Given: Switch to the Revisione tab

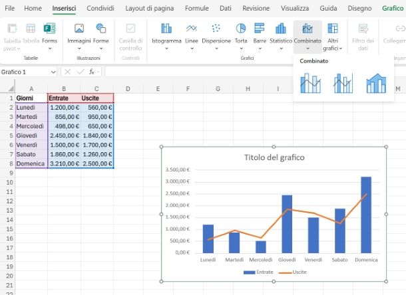Looking at the screenshot, I should point(256,8).
